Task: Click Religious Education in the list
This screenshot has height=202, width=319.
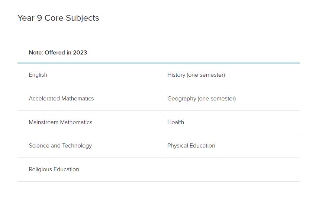Action: pos(54,169)
